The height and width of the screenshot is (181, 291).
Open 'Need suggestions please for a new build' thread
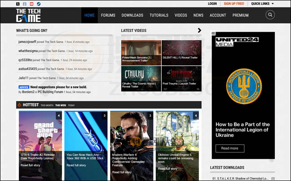[x=58, y=87]
